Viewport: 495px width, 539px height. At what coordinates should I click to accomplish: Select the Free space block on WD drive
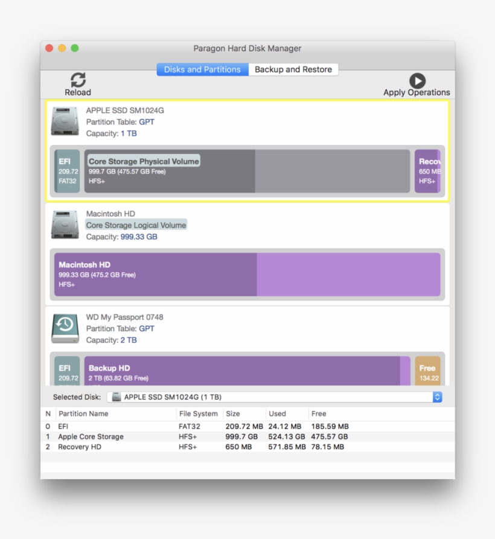(428, 371)
